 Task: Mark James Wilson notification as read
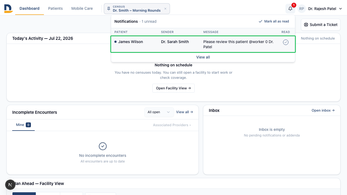(x=286, y=42)
